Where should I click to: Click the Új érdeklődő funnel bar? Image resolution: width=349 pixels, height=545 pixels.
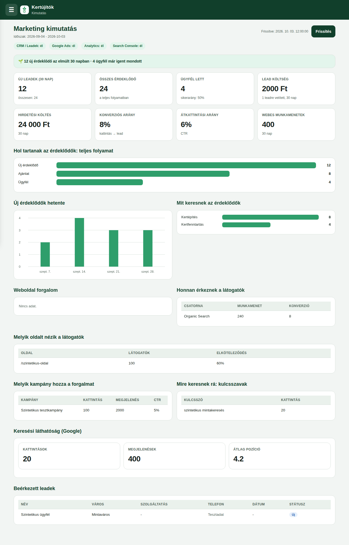click(x=186, y=165)
